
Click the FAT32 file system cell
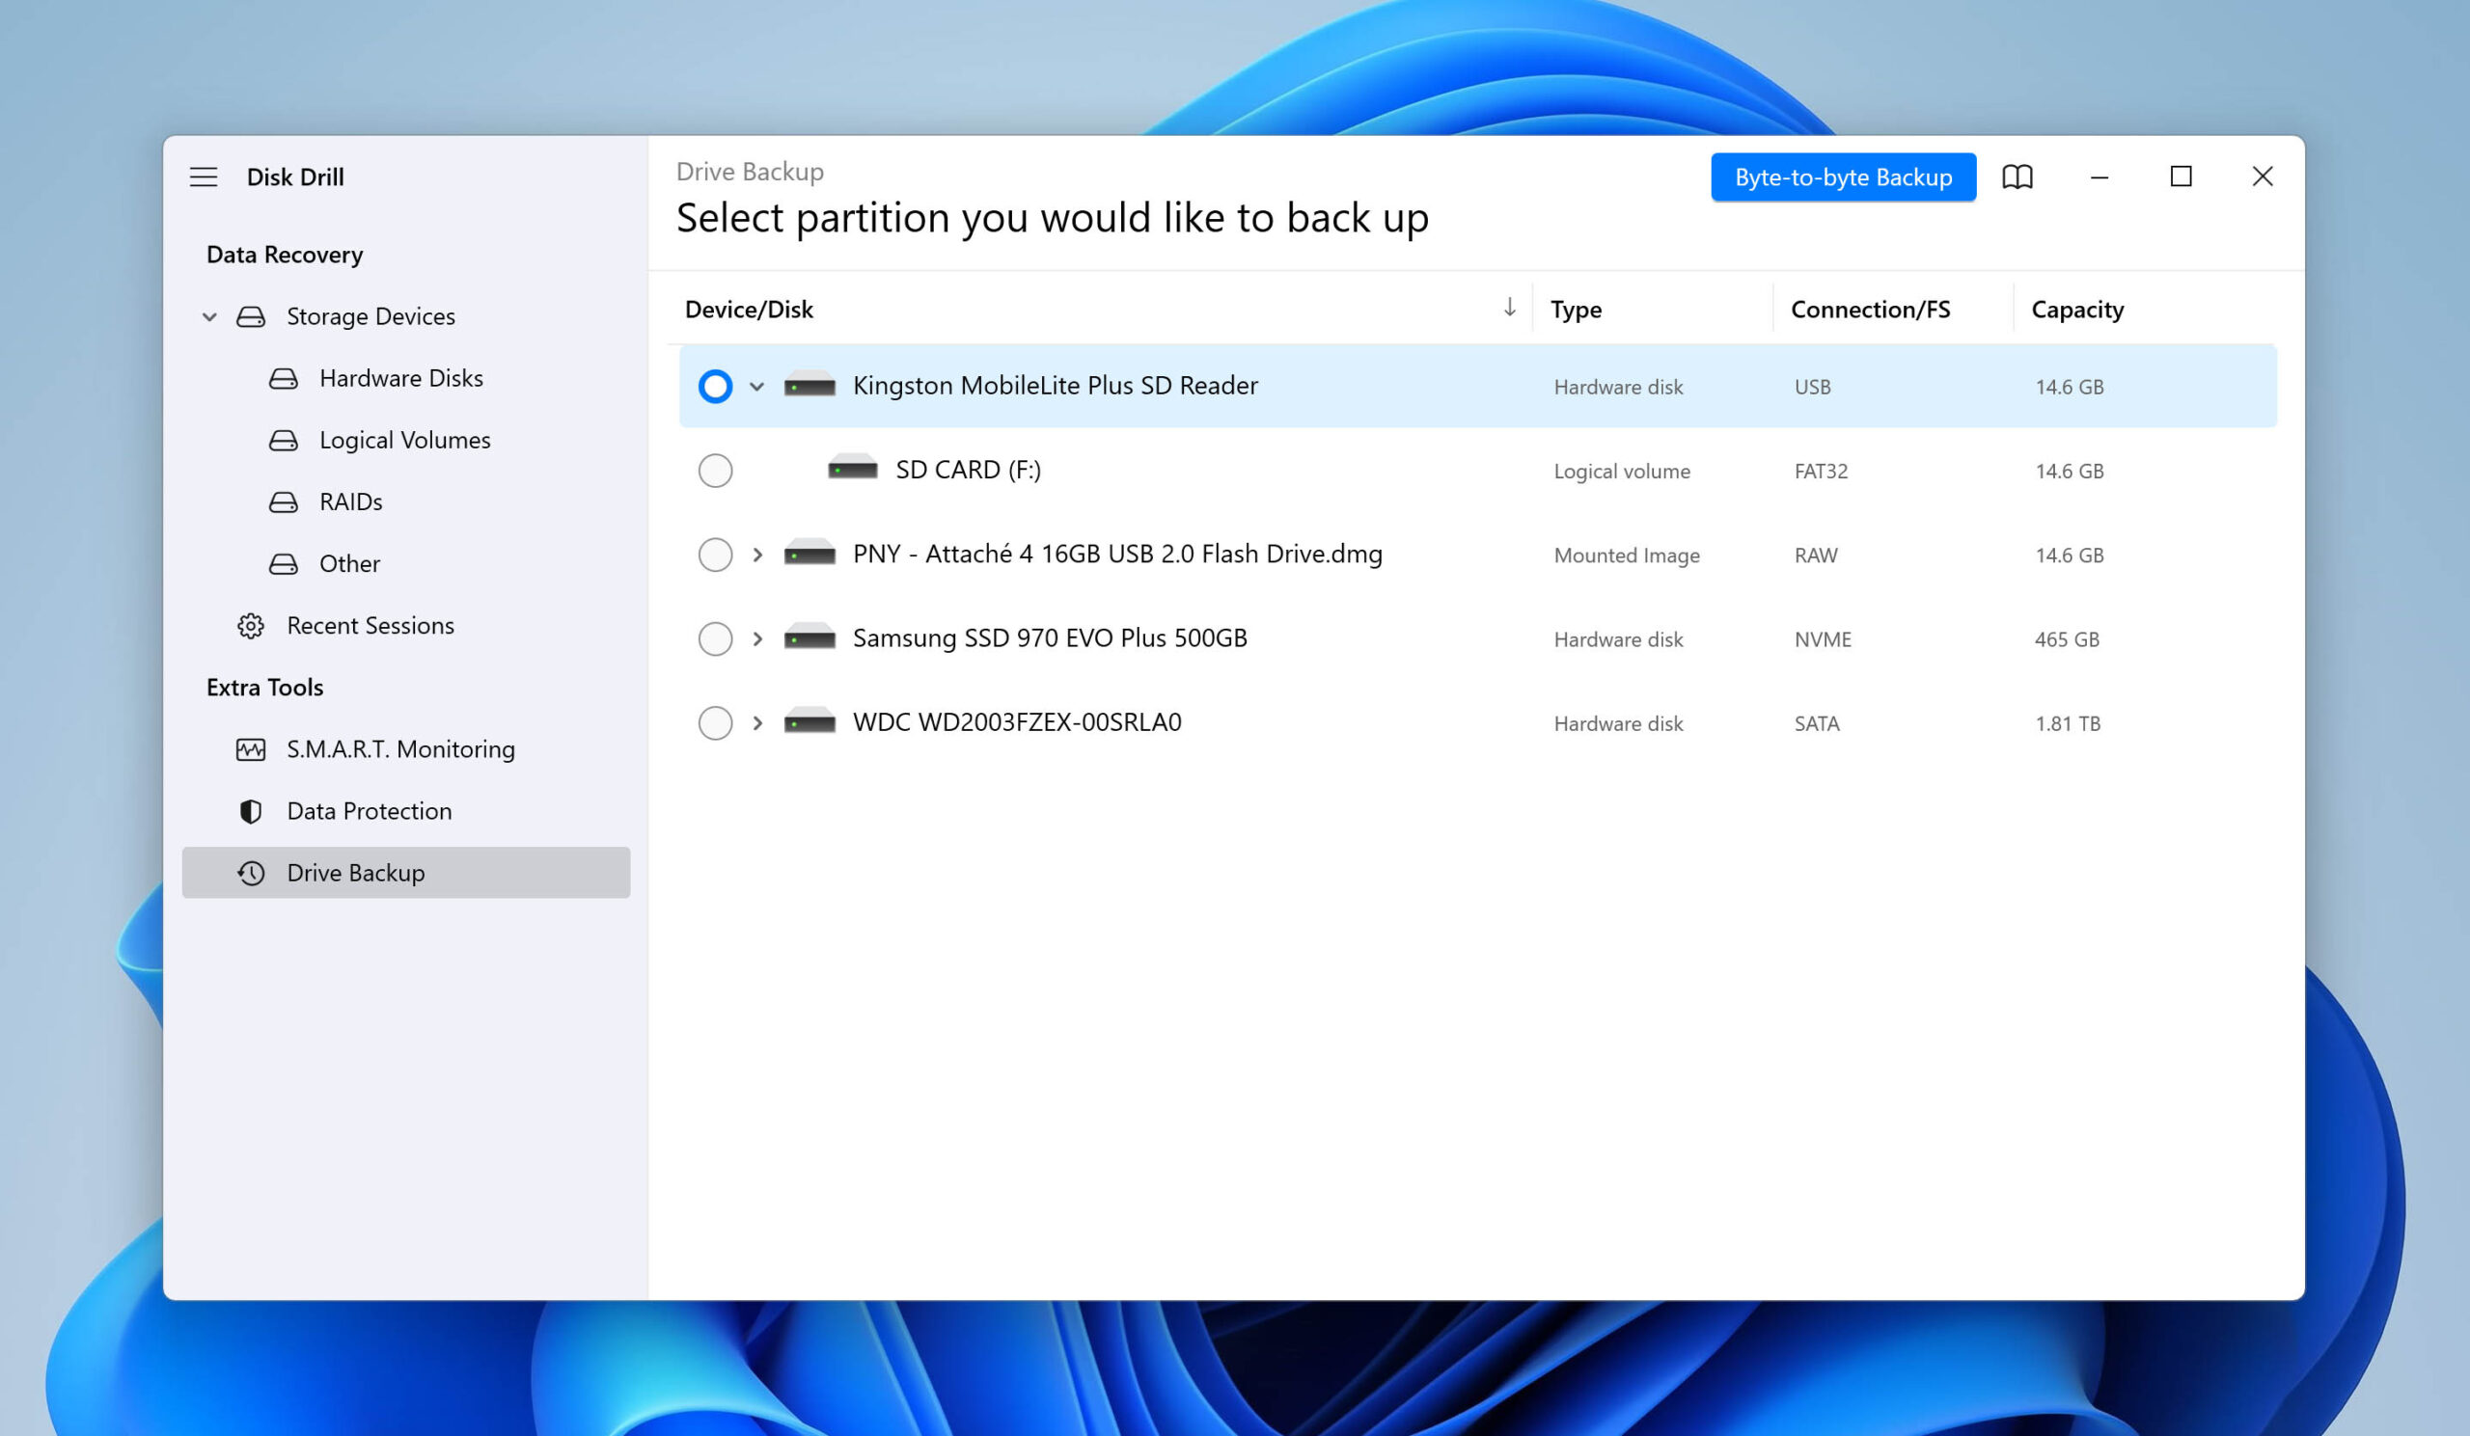1821,472
